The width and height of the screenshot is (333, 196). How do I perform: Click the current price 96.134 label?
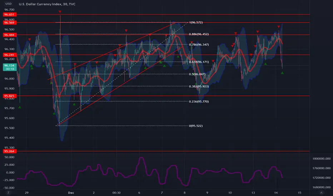pyautogui.click(x=10, y=67)
